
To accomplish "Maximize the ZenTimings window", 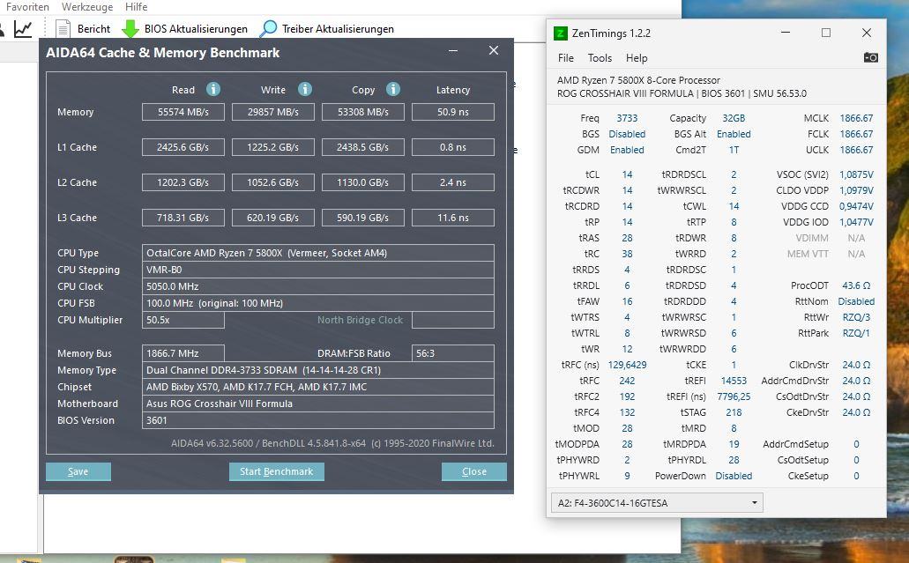I will [x=826, y=33].
